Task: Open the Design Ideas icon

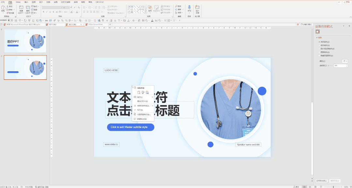Action: [197, 7]
